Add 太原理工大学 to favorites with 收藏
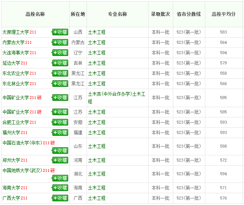Viewport: 244px width, 205px height. click(x=60, y=32)
